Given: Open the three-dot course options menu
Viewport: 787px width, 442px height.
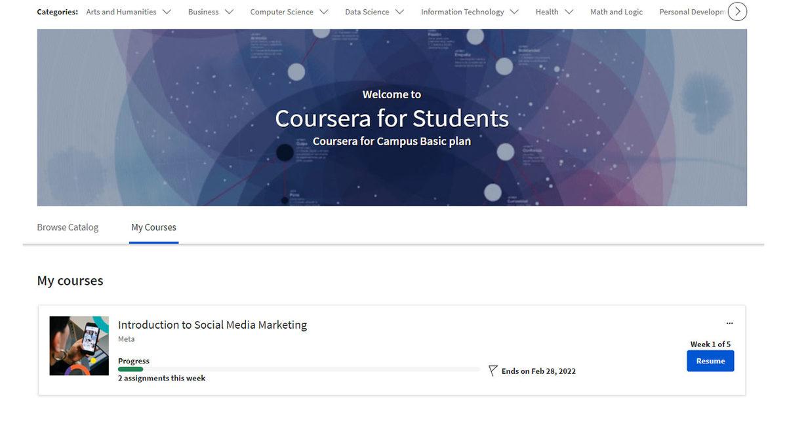Looking at the screenshot, I should [729, 323].
